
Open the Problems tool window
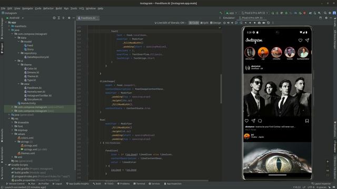pyautogui.click(x=124, y=184)
